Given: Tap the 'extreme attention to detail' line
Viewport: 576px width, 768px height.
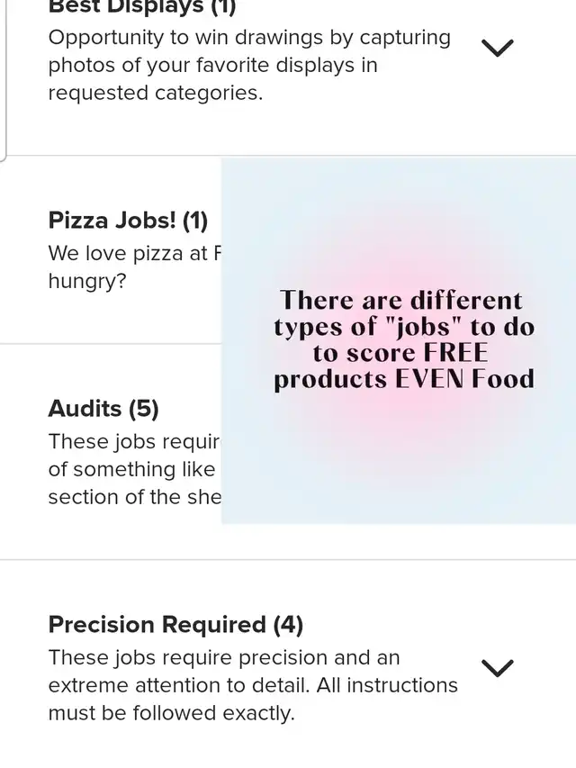Looking at the screenshot, I should [253, 685].
